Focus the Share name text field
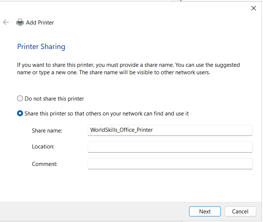The width and height of the screenshot is (263, 222). (x=170, y=130)
